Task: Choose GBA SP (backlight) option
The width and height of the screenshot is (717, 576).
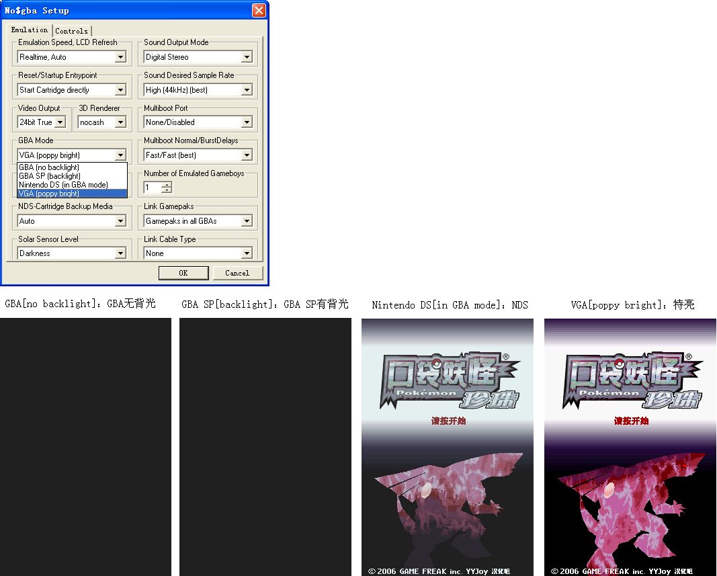Action: tap(73, 176)
